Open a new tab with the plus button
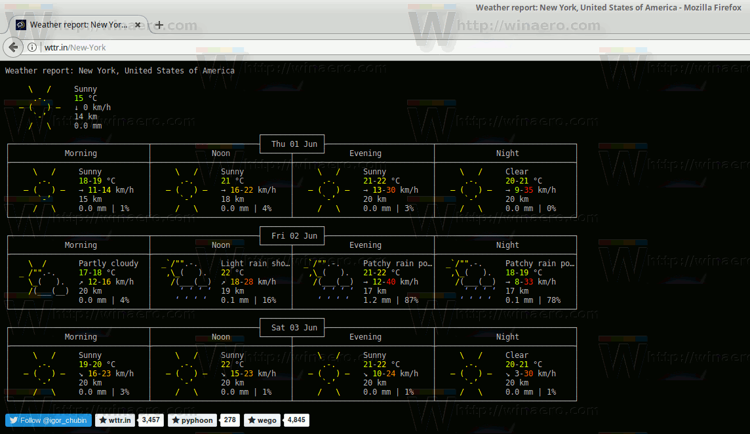This screenshot has height=434, width=750. coord(159,26)
